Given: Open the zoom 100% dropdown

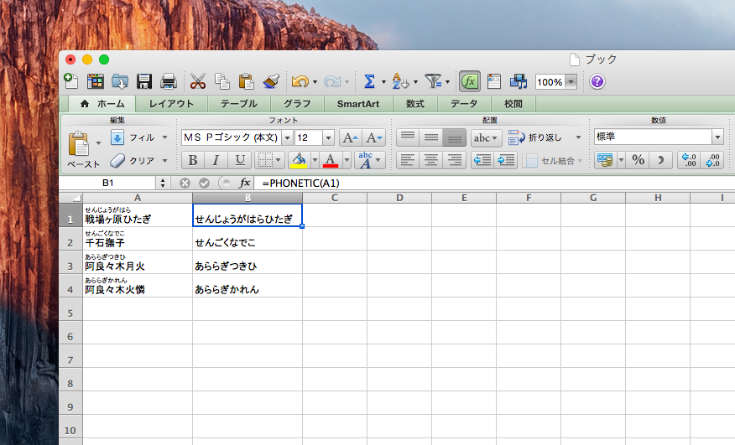Looking at the screenshot, I should (x=571, y=82).
